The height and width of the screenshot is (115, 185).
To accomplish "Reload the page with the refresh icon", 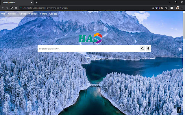I will tap(12, 8).
